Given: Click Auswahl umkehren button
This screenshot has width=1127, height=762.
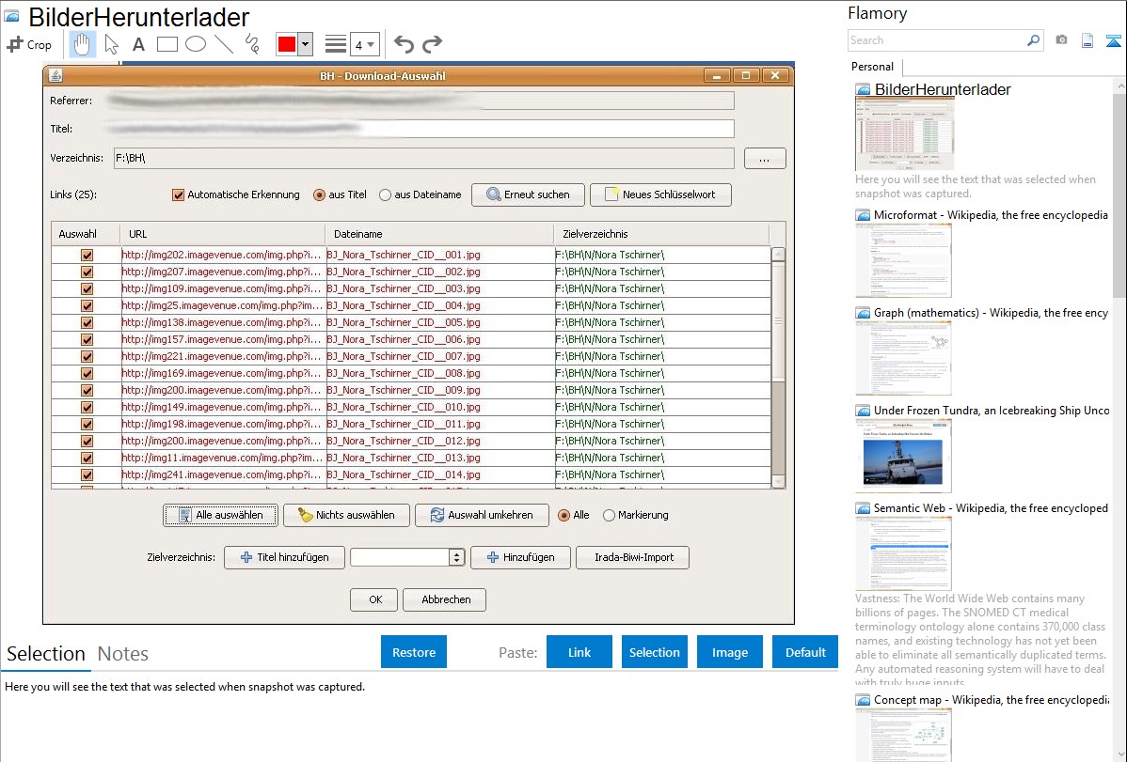Looking at the screenshot, I should [482, 515].
